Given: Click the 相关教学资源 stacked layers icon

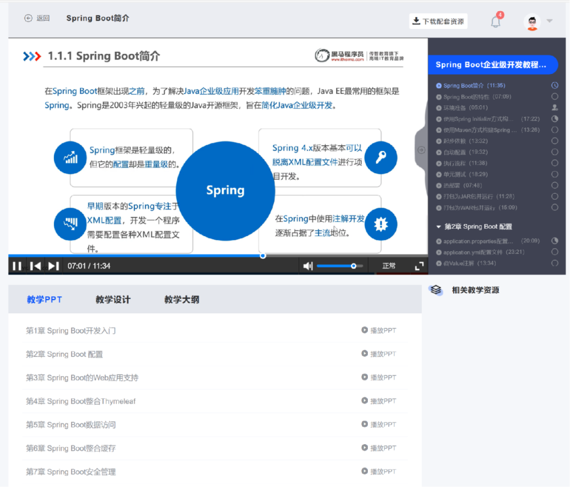Looking at the screenshot, I should pos(435,290).
